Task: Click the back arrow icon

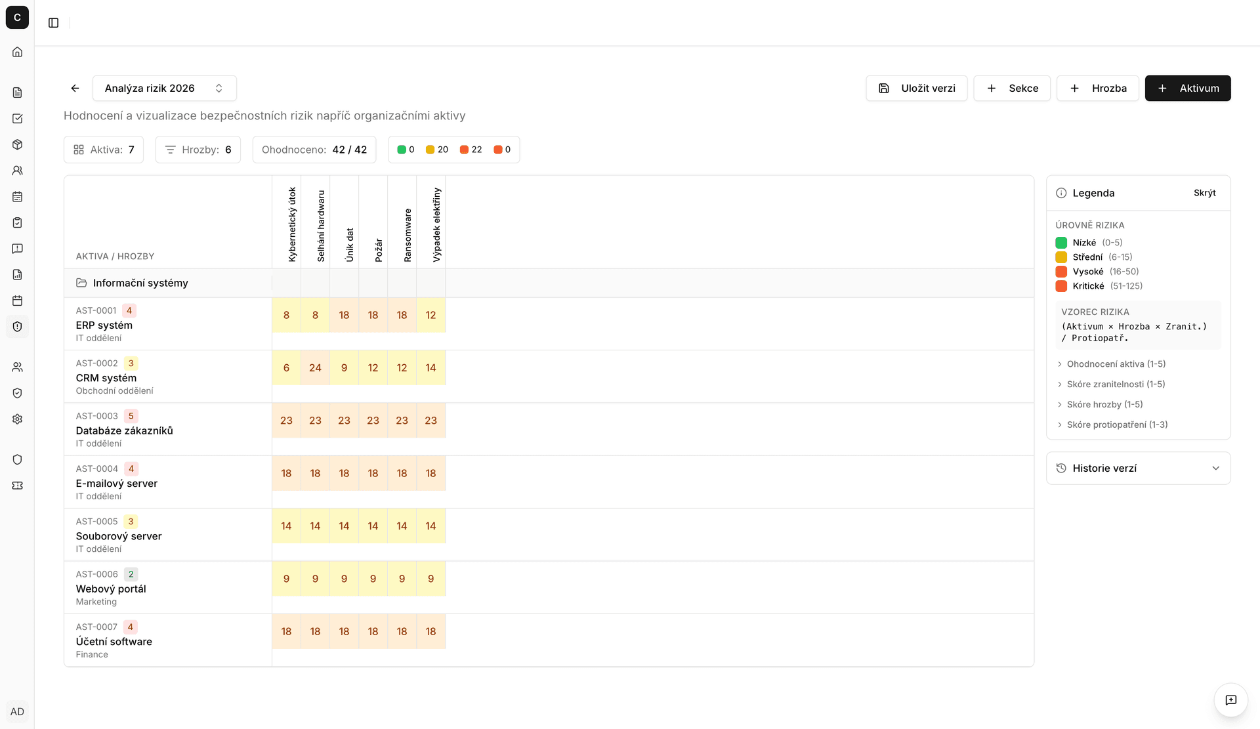Action: 75,88
